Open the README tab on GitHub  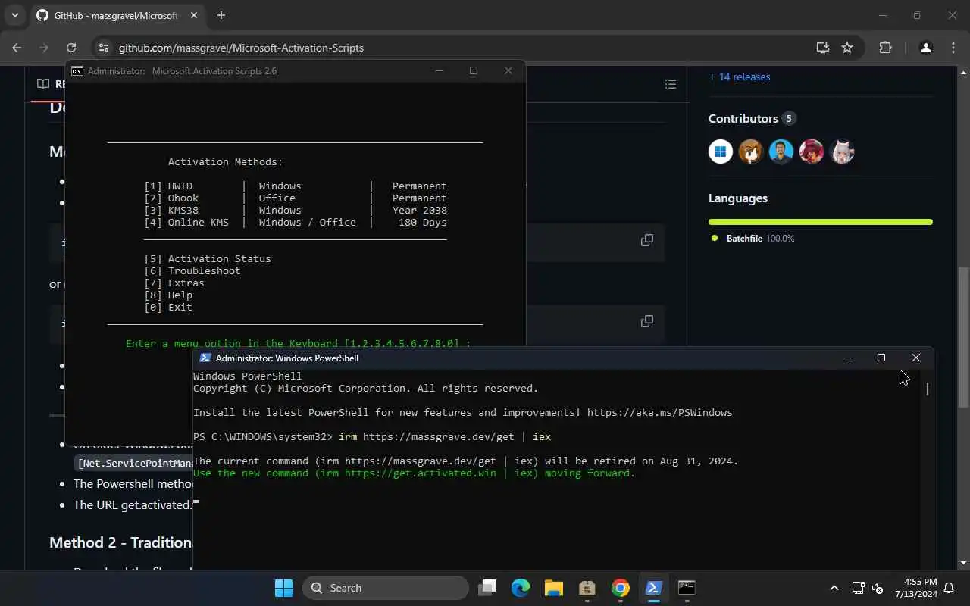pos(51,84)
